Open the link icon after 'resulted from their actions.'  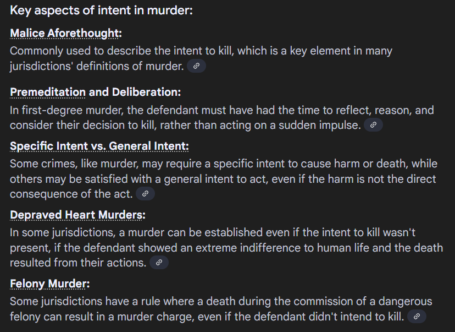[x=159, y=263]
